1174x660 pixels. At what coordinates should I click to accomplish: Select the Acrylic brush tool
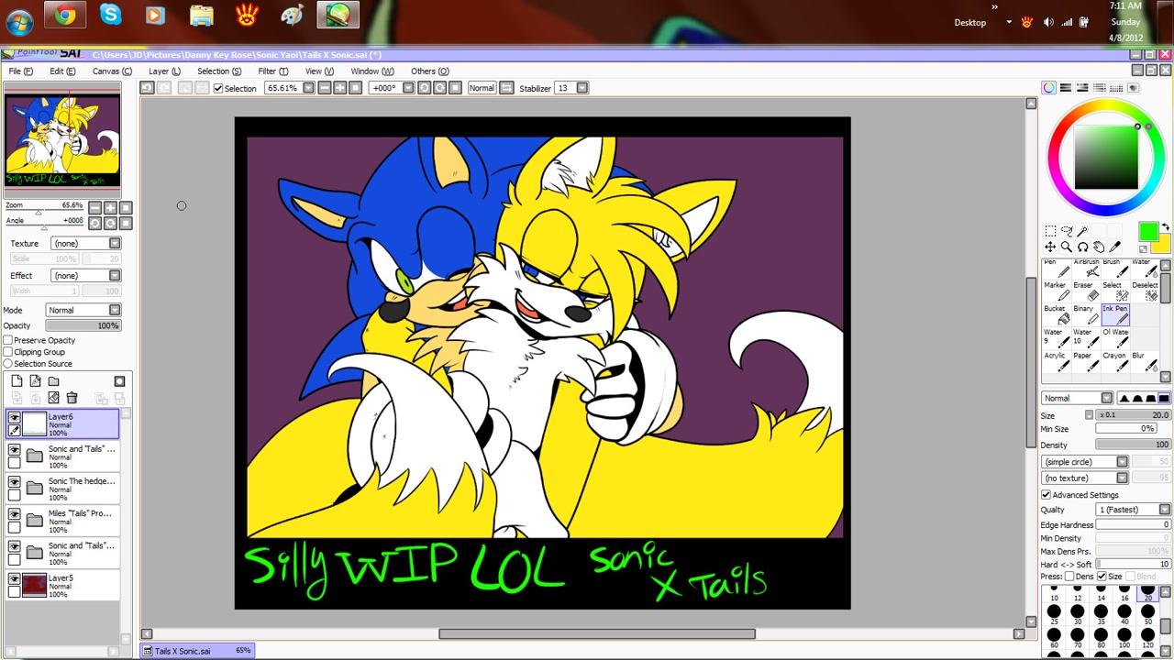1057,362
